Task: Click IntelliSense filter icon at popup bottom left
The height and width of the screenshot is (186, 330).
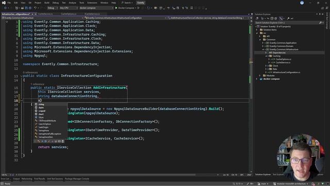Action: tap(36, 141)
